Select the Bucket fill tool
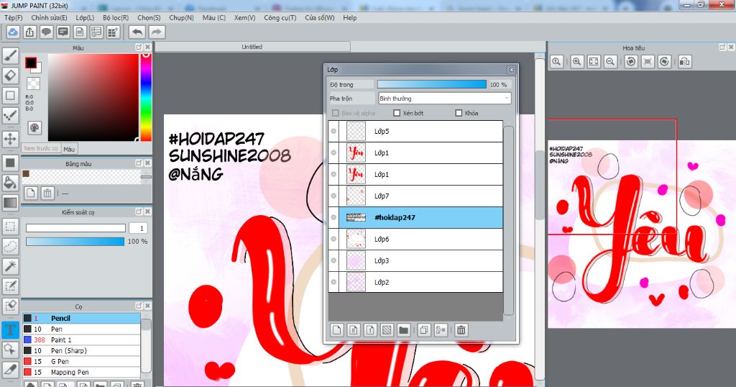736x387 pixels. point(10,183)
